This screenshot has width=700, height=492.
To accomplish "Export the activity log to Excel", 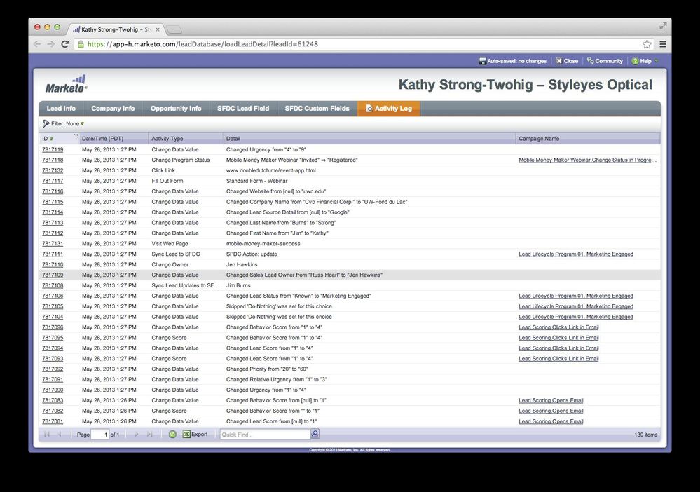I will 195,435.
